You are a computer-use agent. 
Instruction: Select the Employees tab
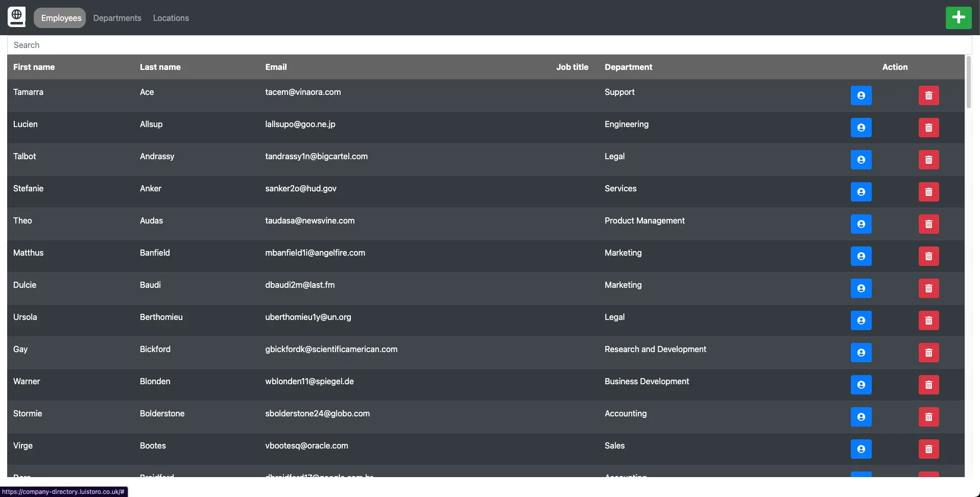[61, 18]
